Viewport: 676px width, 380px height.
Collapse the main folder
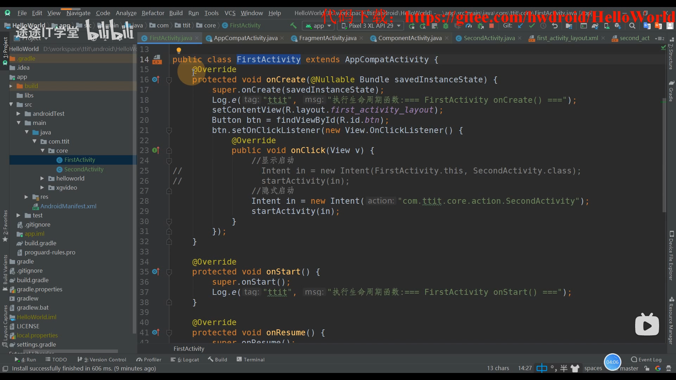(18, 123)
